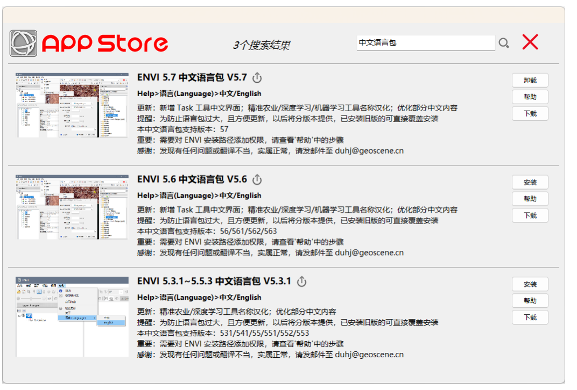
Task: Click the ENVI App Store globe logo
Action: [x=23, y=44]
